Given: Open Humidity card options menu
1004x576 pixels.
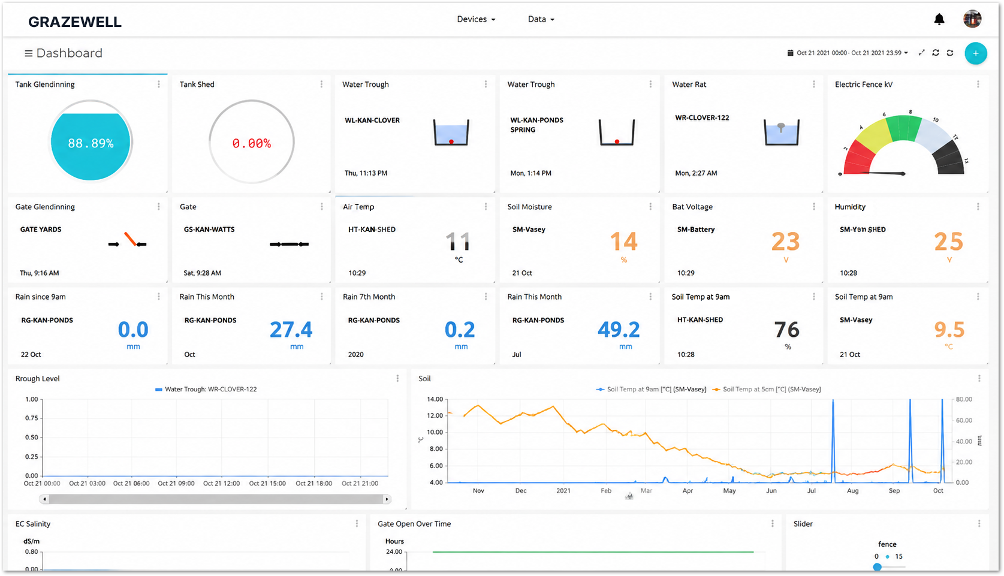Looking at the screenshot, I should coord(978,207).
